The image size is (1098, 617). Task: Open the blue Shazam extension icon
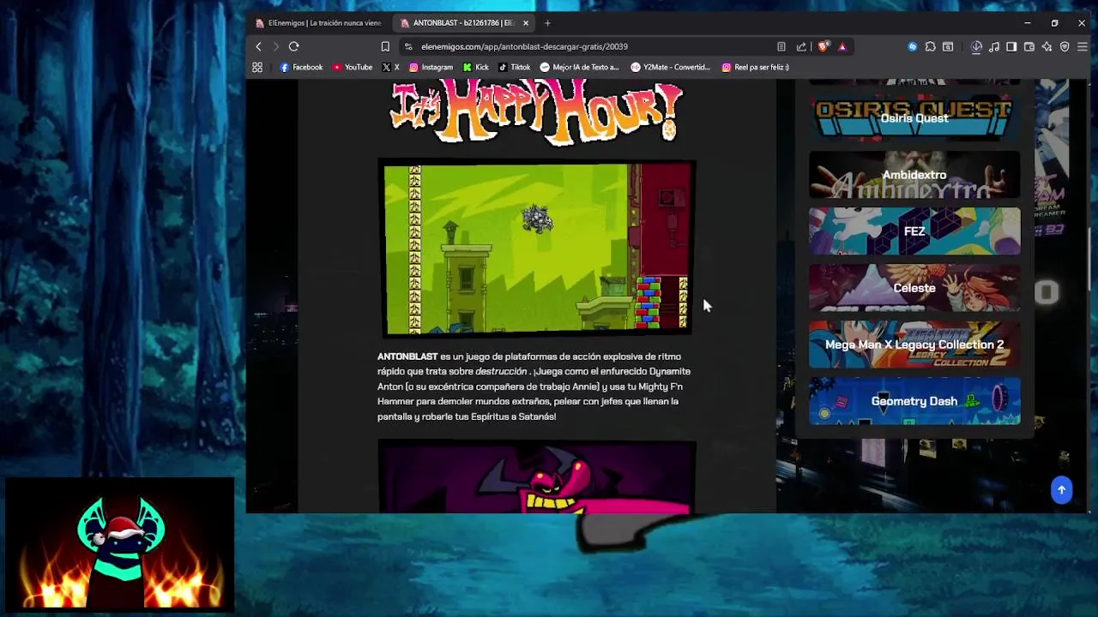912,46
